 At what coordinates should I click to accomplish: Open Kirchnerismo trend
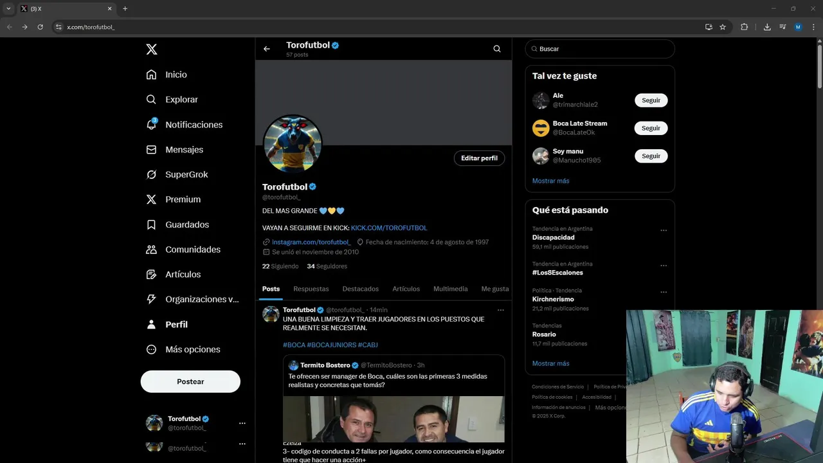coord(553,299)
